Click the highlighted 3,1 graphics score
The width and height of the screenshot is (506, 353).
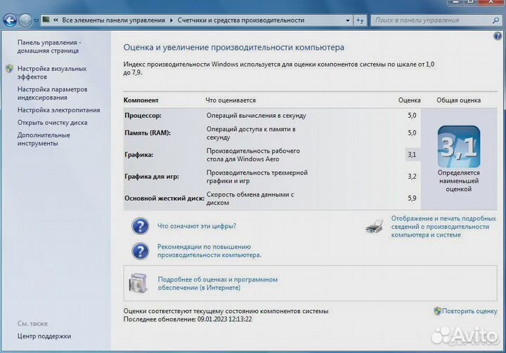412,154
